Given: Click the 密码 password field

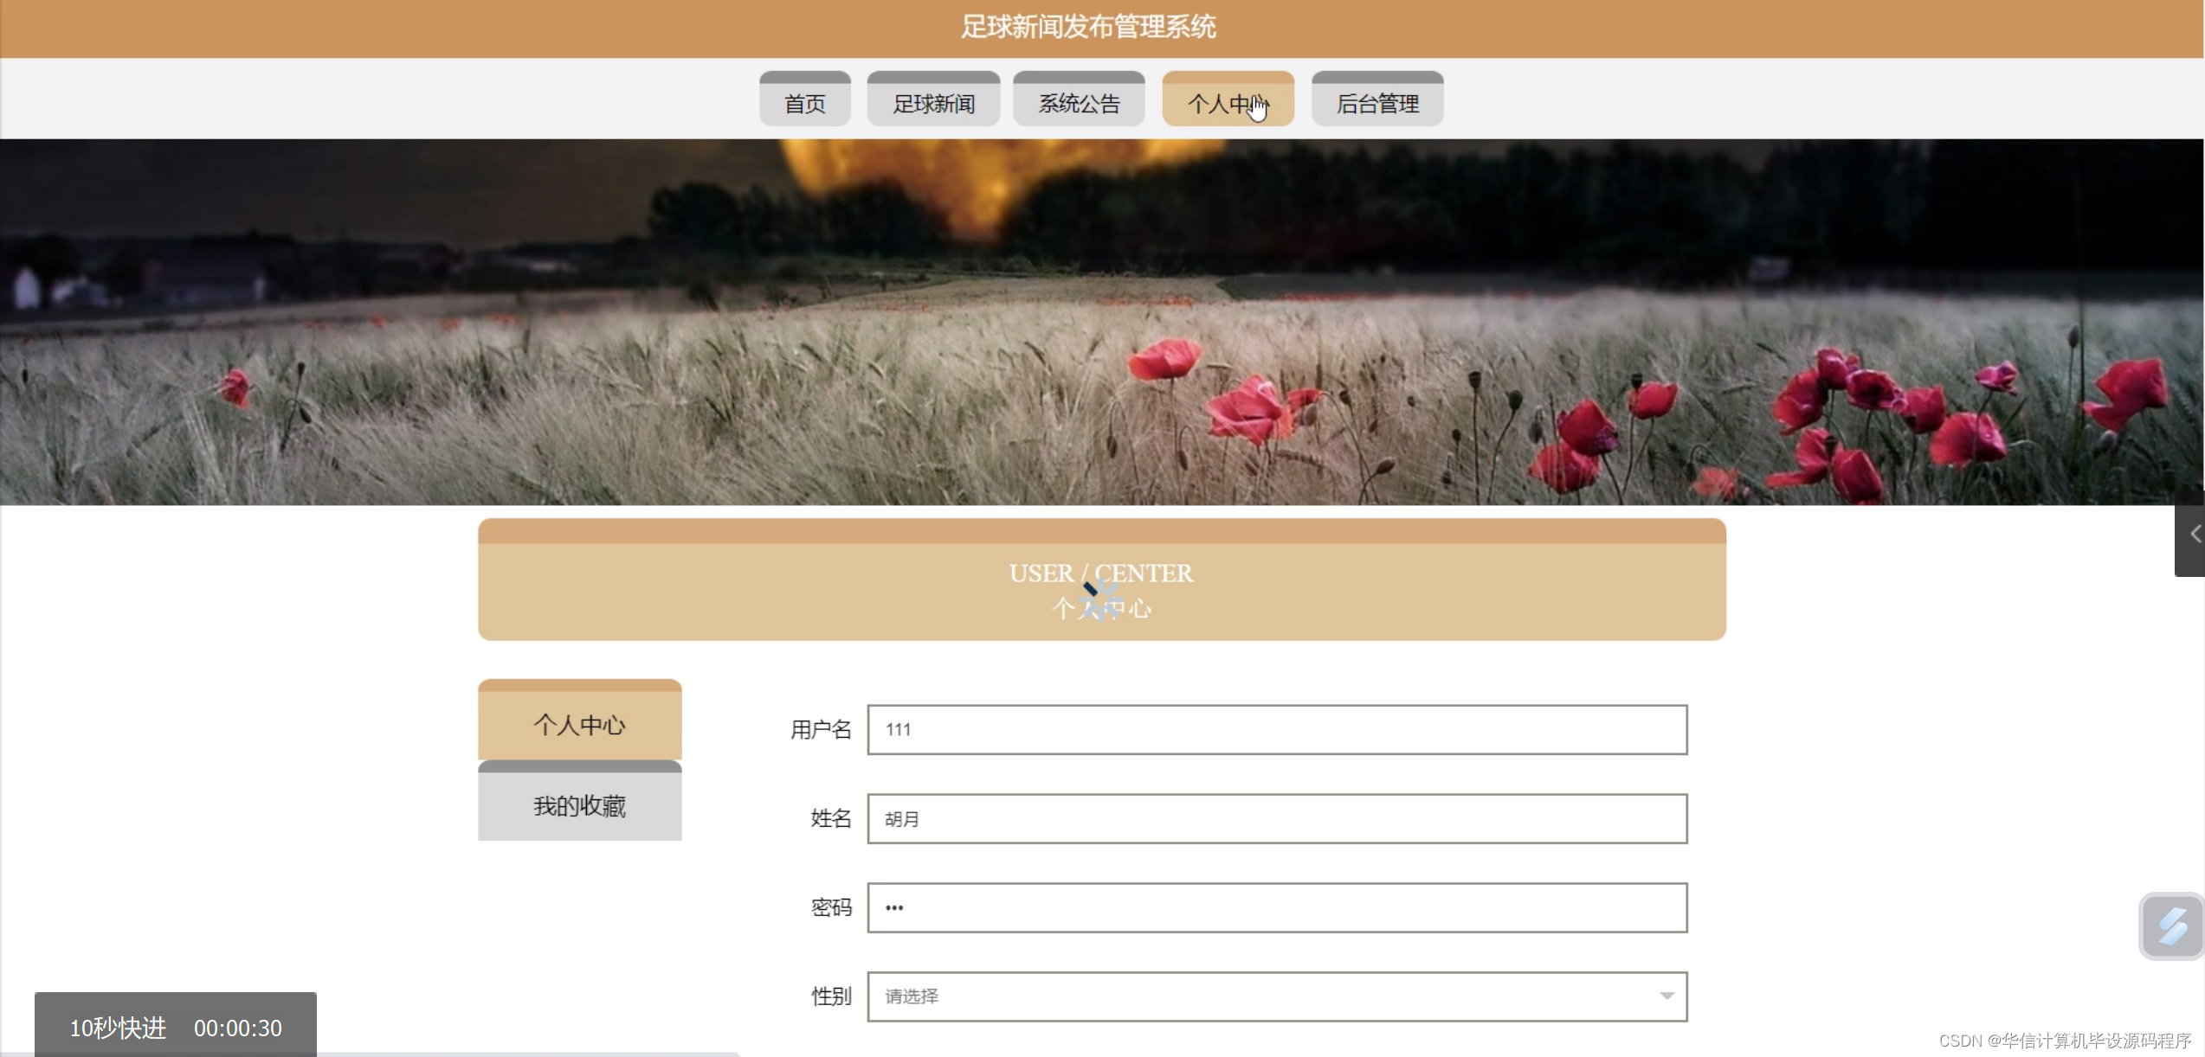Looking at the screenshot, I should tap(1277, 907).
